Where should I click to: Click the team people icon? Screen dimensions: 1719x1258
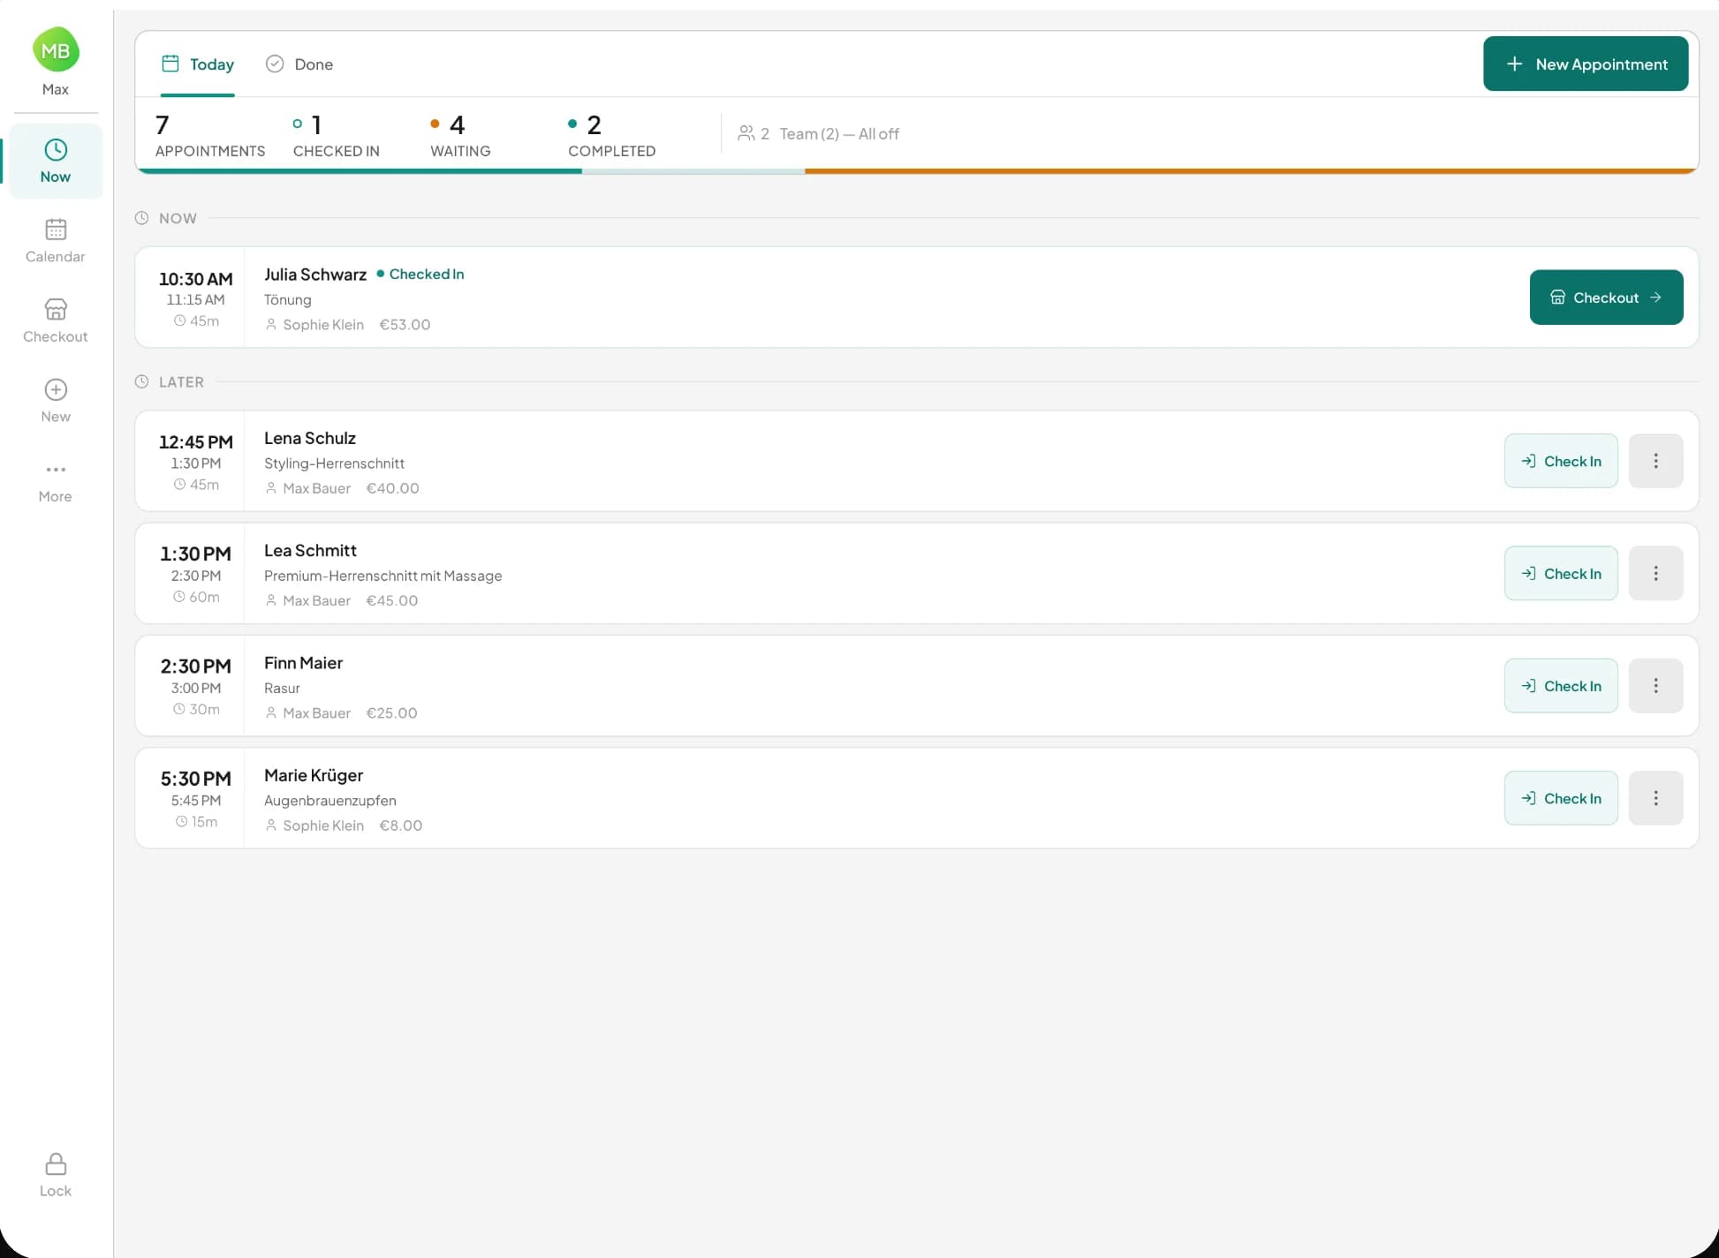pyautogui.click(x=746, y=133)
